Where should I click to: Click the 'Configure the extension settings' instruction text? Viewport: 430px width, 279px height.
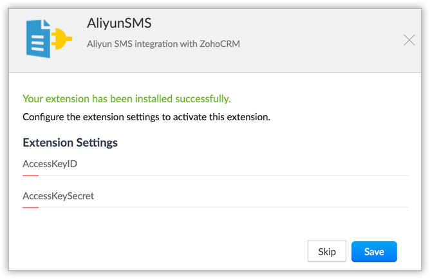tap(146, 118)
